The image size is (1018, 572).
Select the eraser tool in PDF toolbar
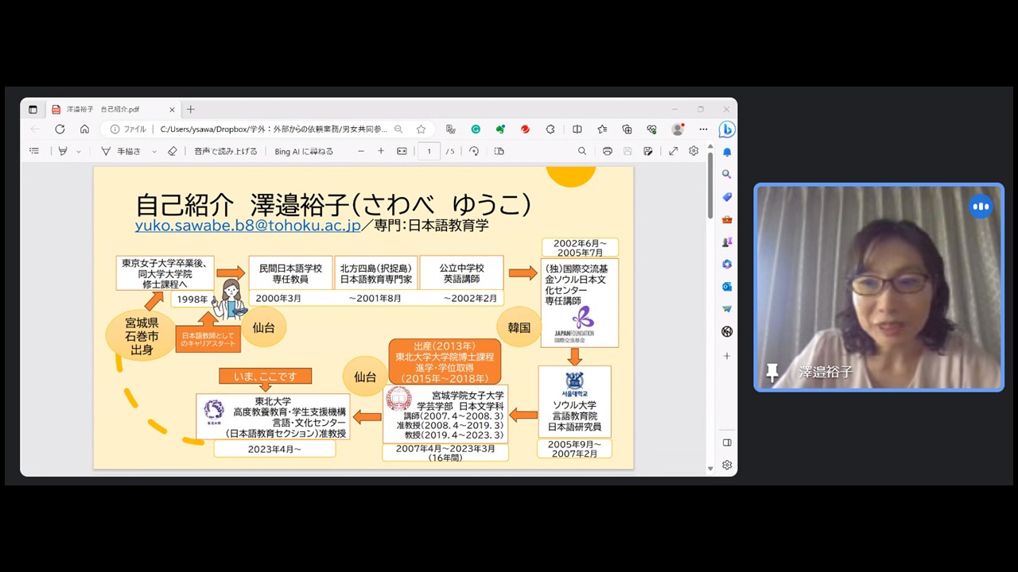pyautogui.click(x=173, y=151)
